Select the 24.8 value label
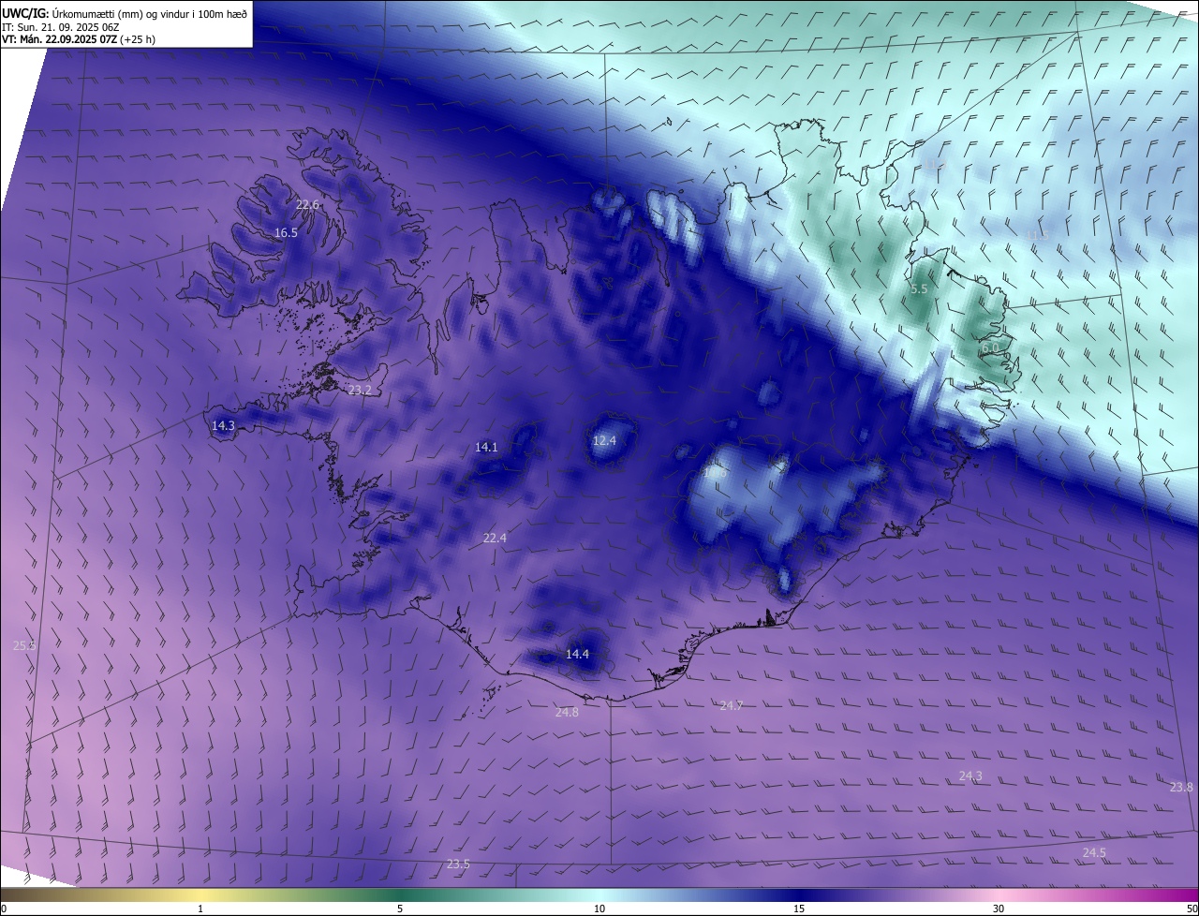Screen dimensions: 1199x916 pos(567,712)
